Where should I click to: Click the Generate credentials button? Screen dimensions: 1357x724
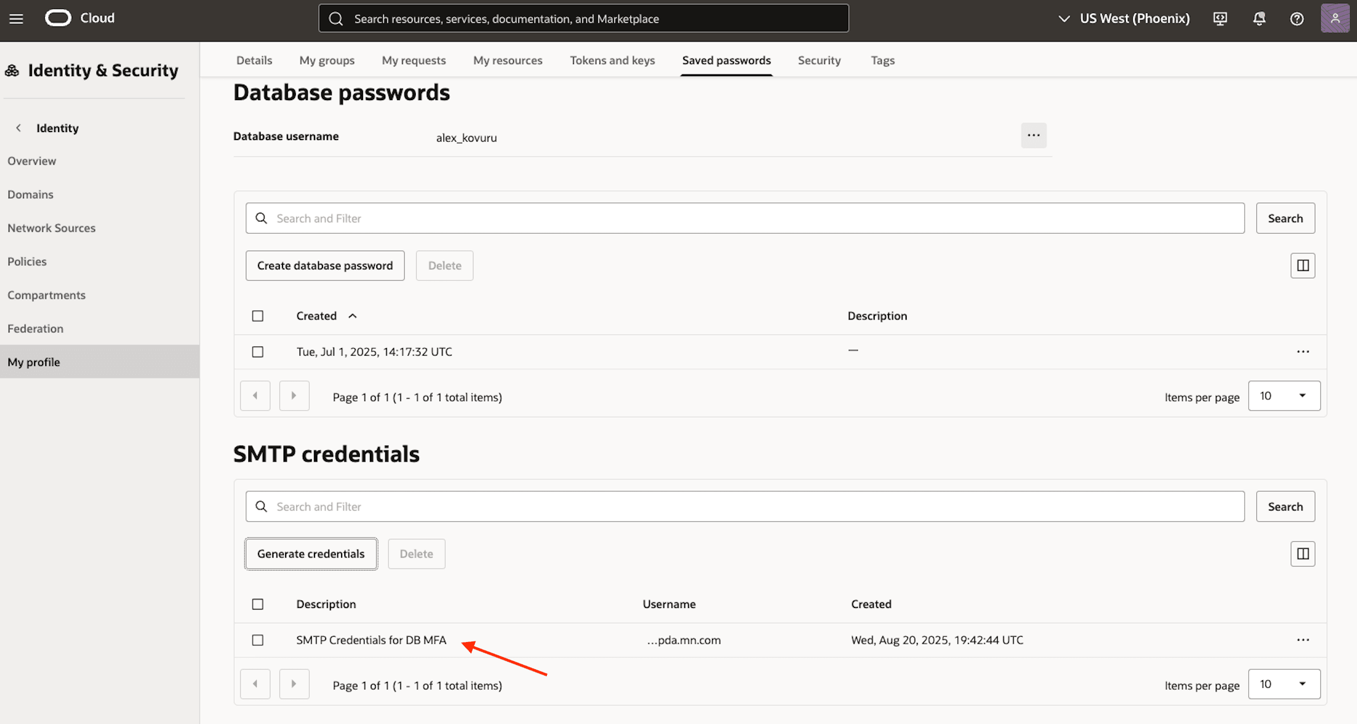pos(311,554)
